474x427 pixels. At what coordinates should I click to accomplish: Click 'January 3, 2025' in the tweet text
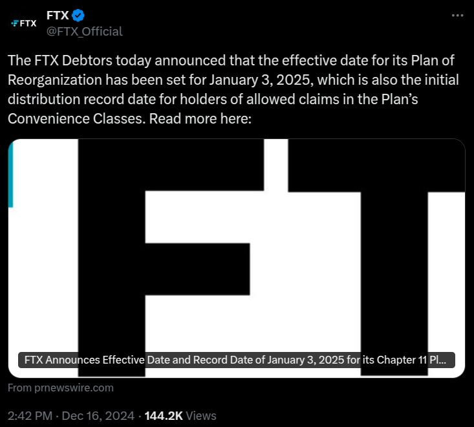tap(259, 80)
